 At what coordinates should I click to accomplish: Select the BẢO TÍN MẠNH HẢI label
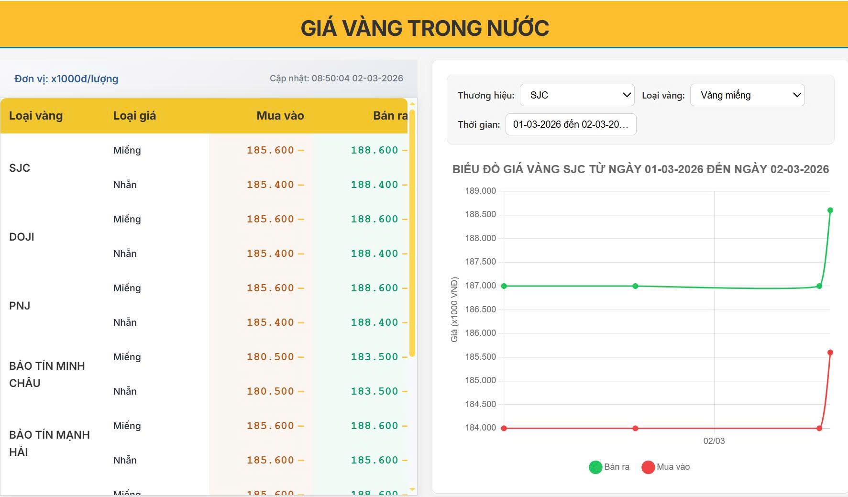pos(49,443)
